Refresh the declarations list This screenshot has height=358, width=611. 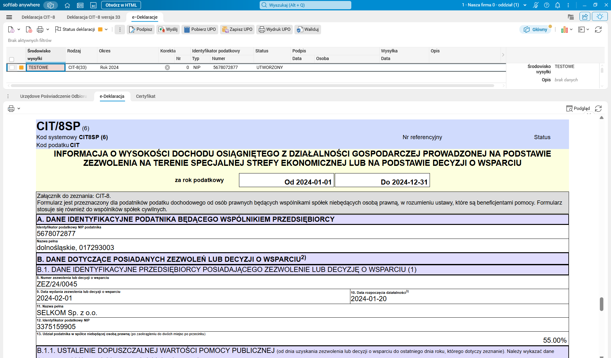coord(598,29)
